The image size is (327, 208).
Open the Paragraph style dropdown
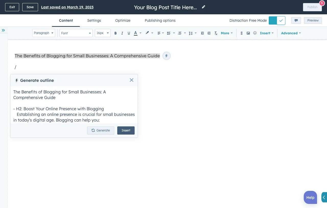44,33
